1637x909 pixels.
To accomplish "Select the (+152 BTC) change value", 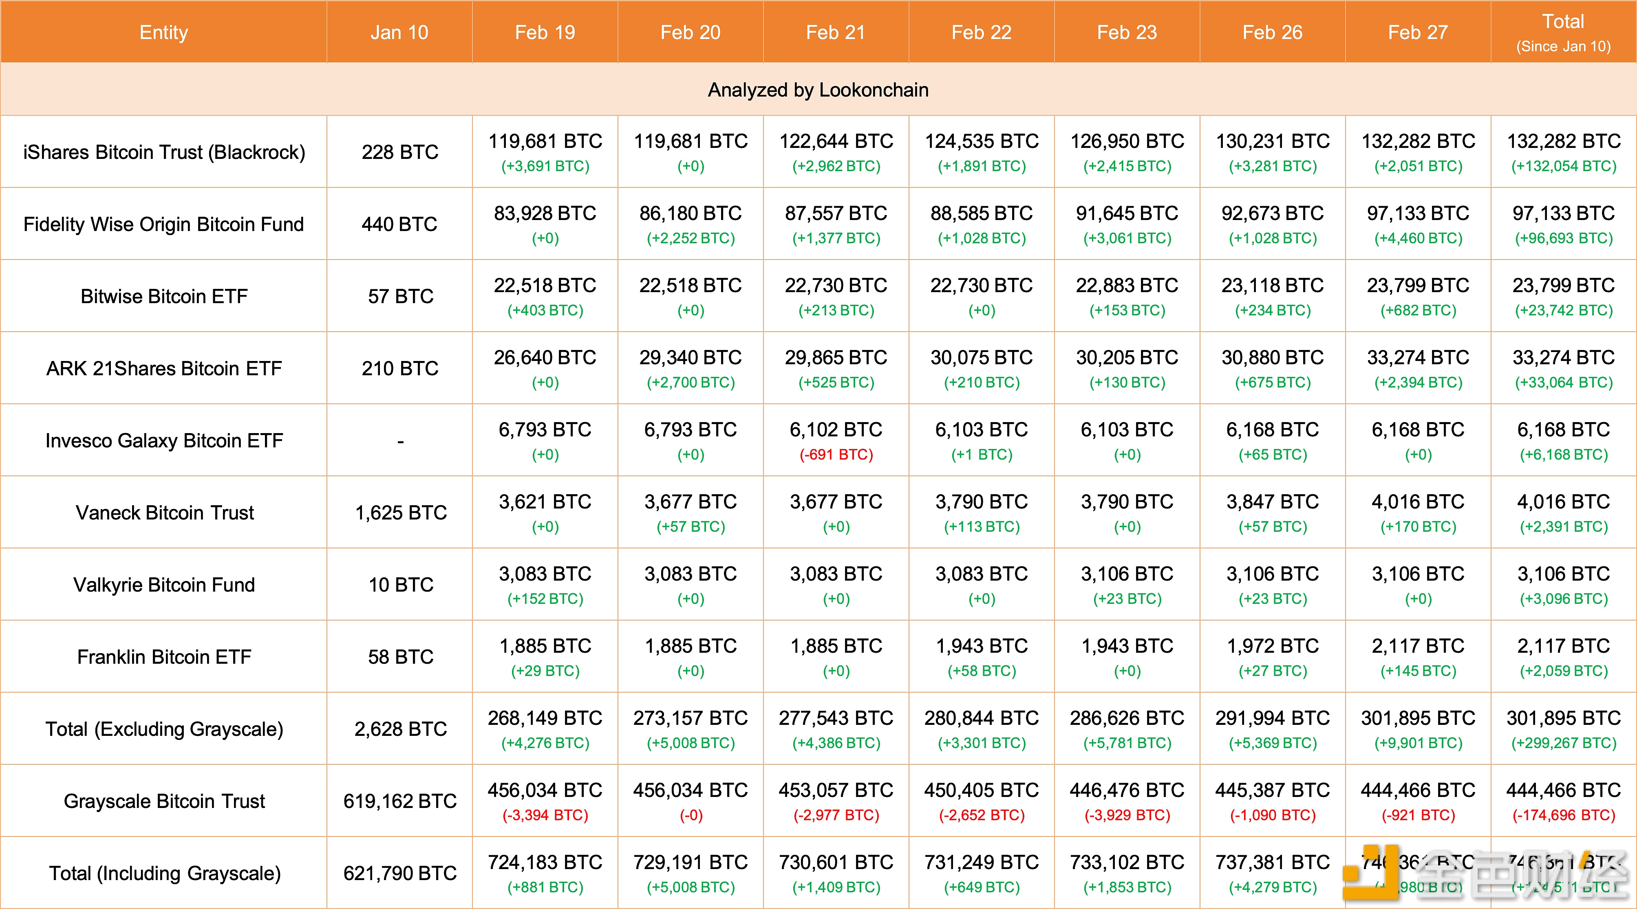I will click(x=545, y=599).
